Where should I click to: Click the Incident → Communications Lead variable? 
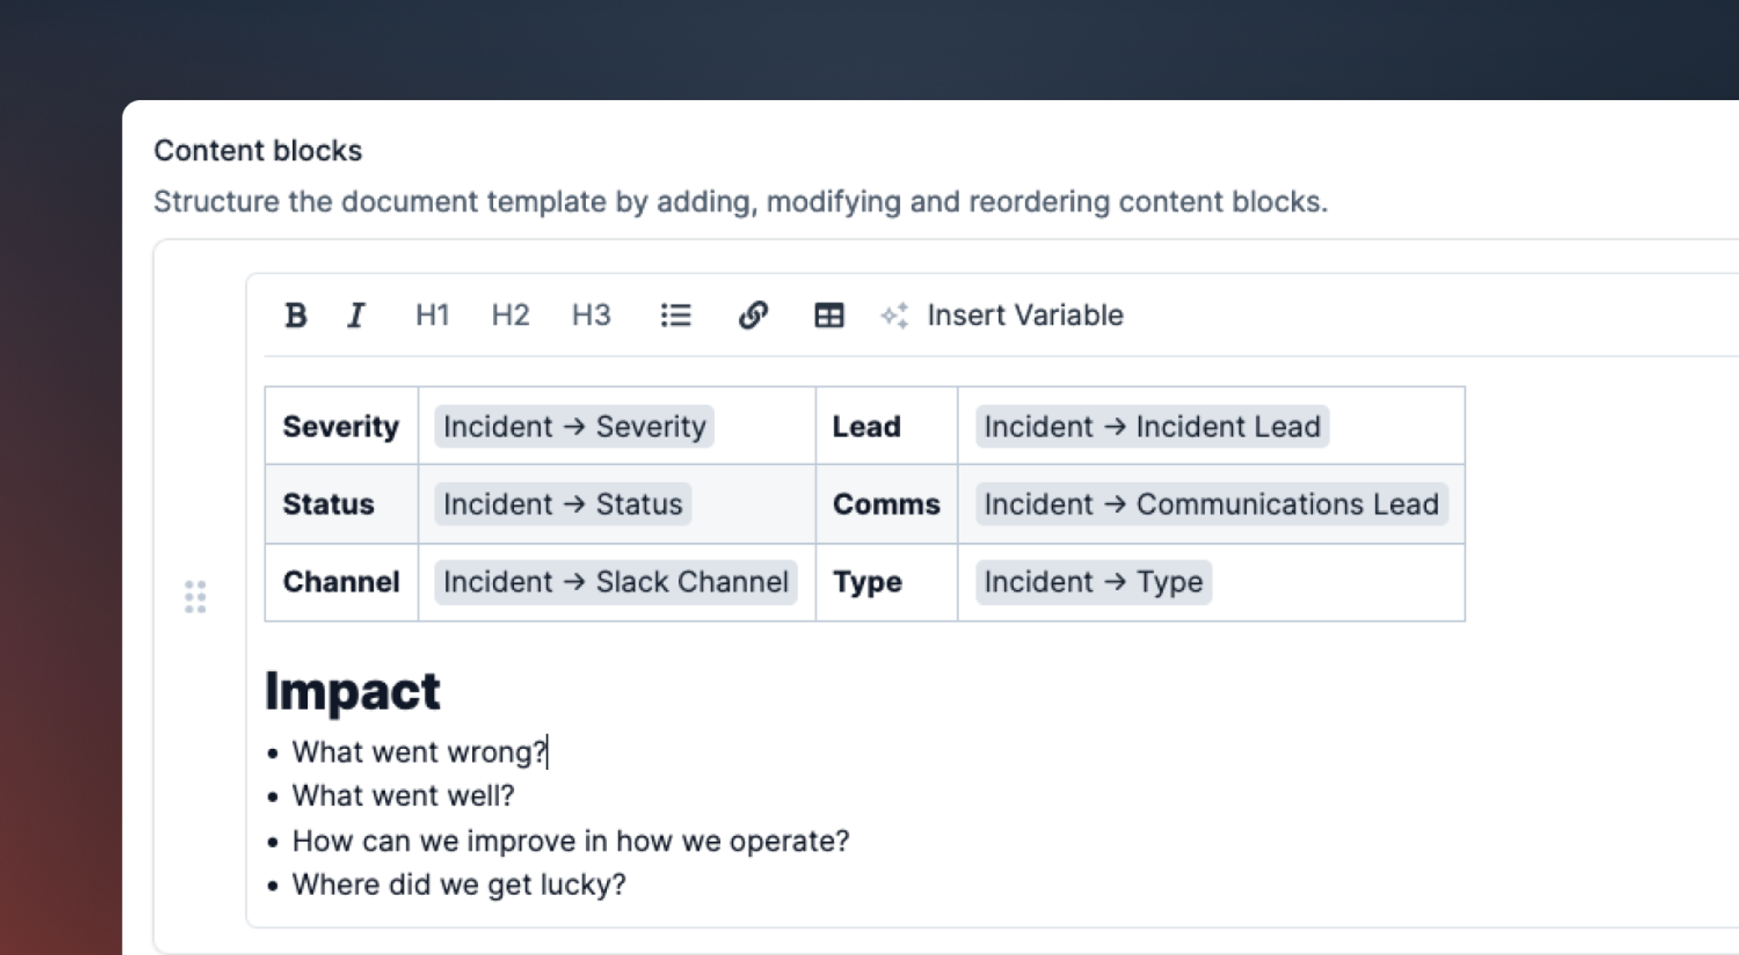(x=1211, y=505)
